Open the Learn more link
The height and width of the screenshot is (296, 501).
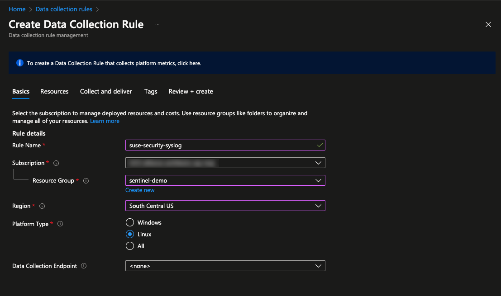(105, 121)
